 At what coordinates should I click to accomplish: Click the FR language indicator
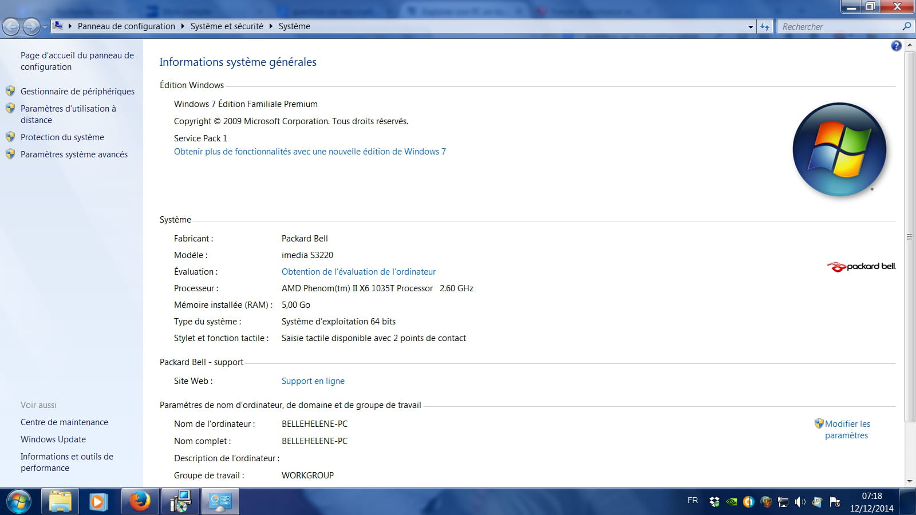click(x=693, y=501)
